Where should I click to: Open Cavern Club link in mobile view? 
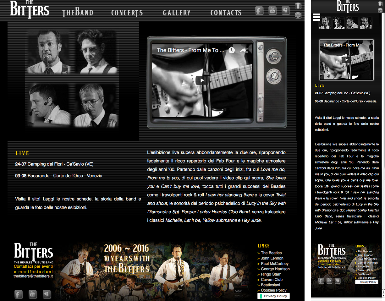tap(365, 270)
